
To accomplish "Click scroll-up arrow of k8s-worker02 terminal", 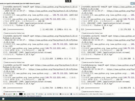I will [79, 65].
